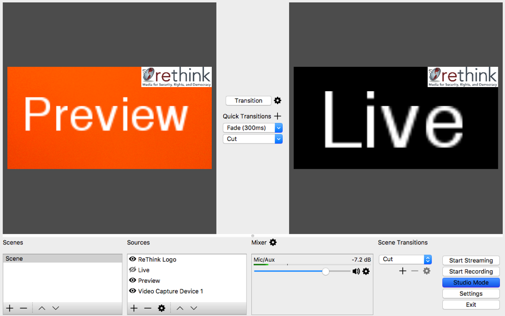Move the selected source up the list
Viewport: 505px width, 316px height.
pos(180,308)
